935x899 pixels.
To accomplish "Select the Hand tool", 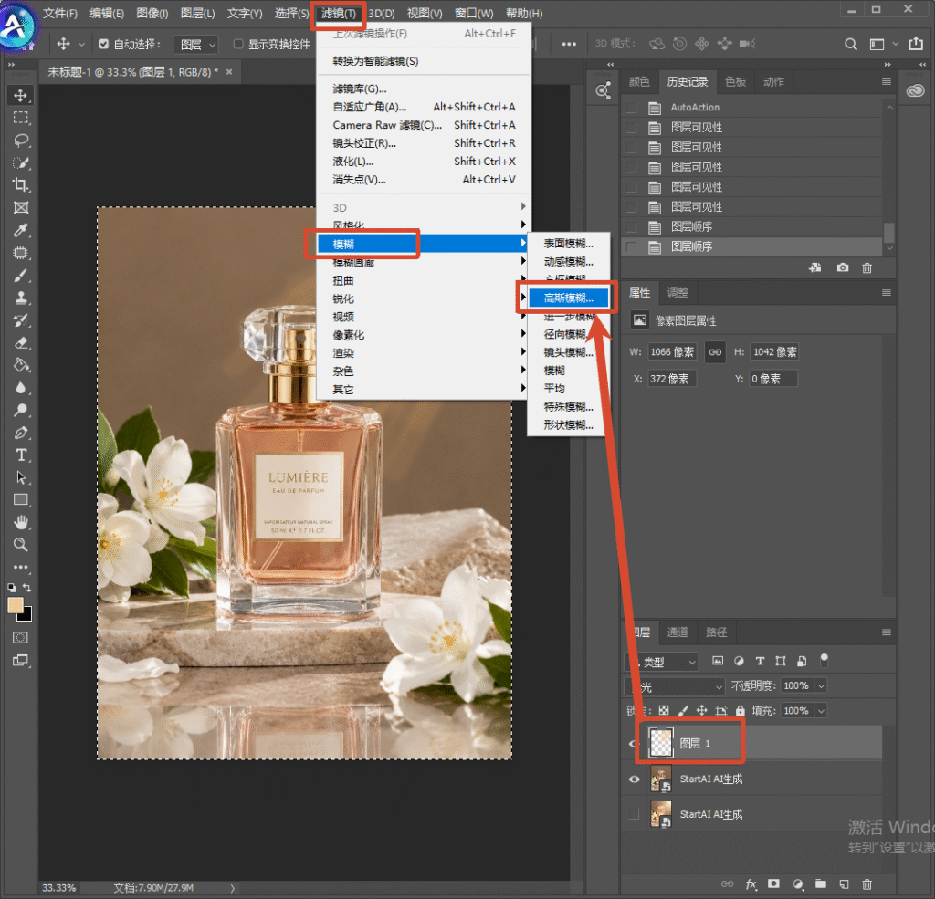I will 21,523.
